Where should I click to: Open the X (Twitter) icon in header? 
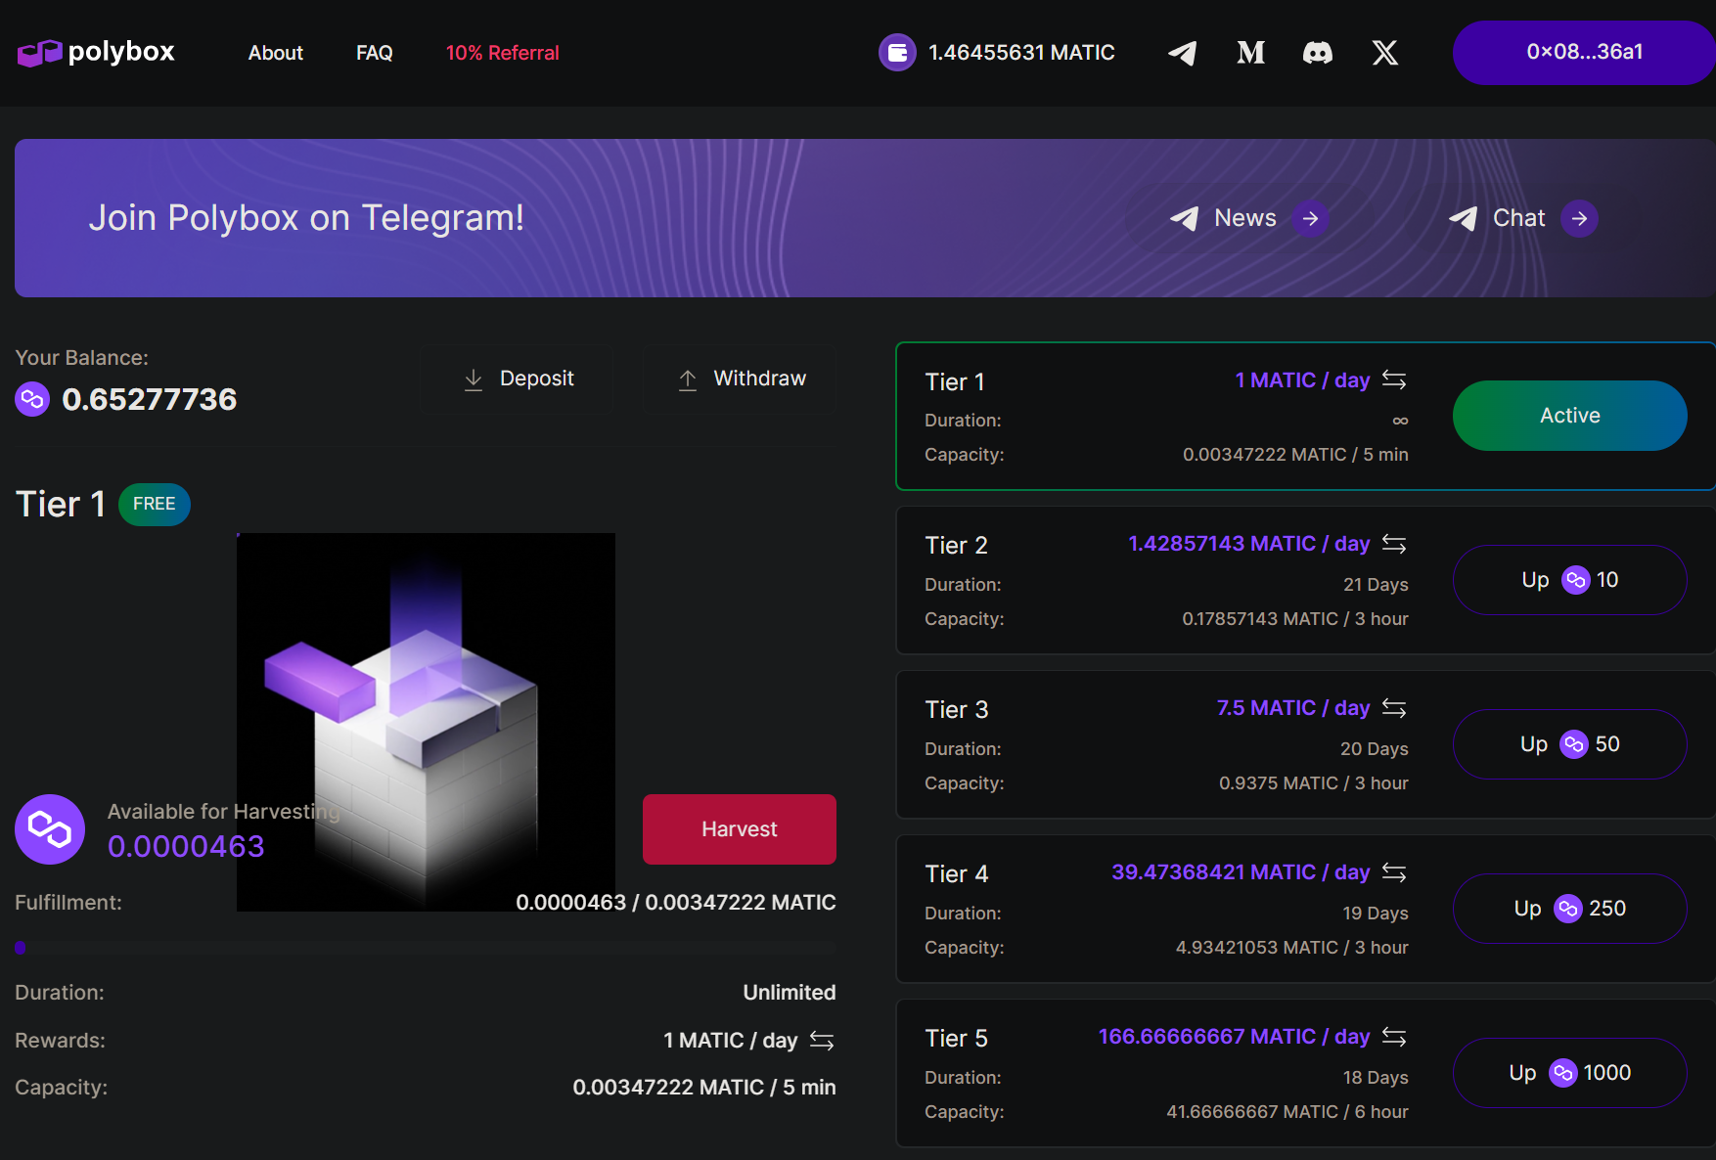coord(1384,53)
